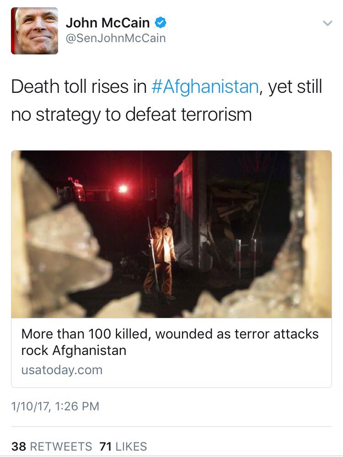The height and width of the screenshot is (457, 343).
Task: Open the John McCain display name
Action: tap(107, 23)
